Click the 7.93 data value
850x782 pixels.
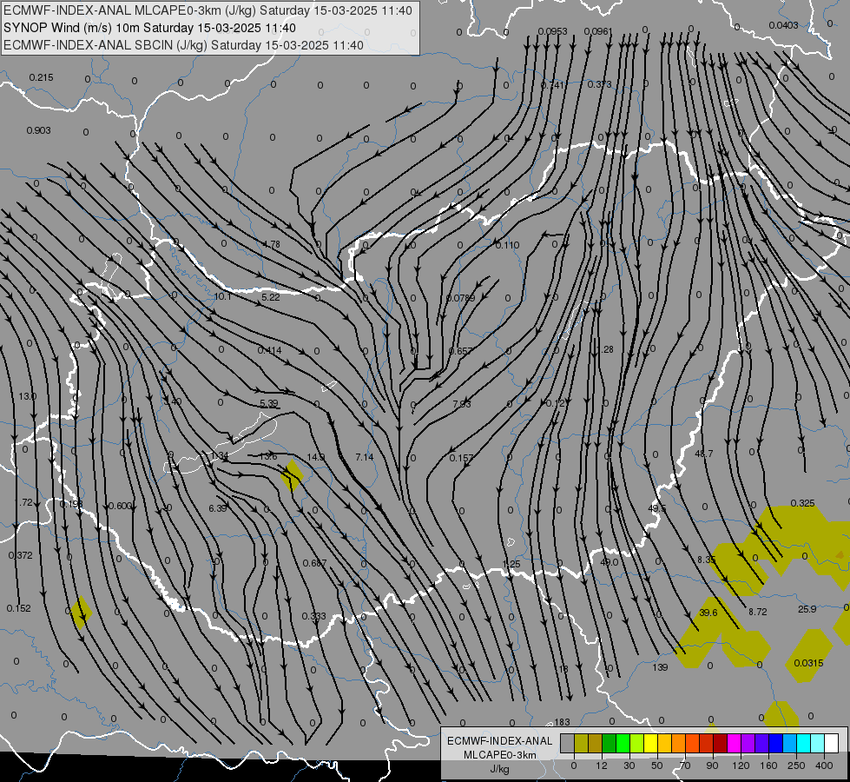pos(461,404)
